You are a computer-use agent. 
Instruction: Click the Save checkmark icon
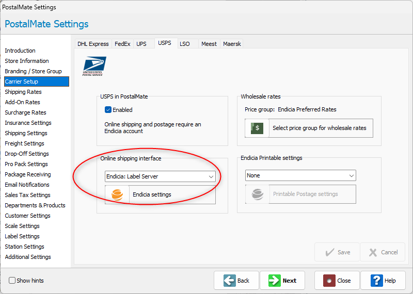329,252
